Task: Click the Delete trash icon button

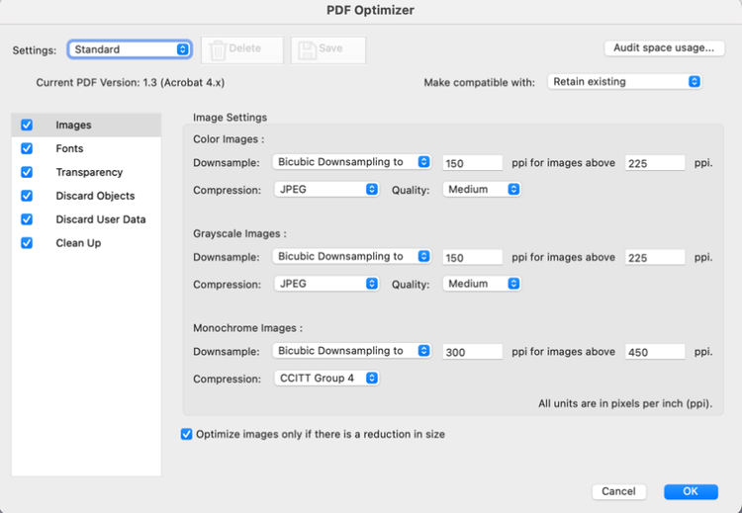Action: point(217,49)
